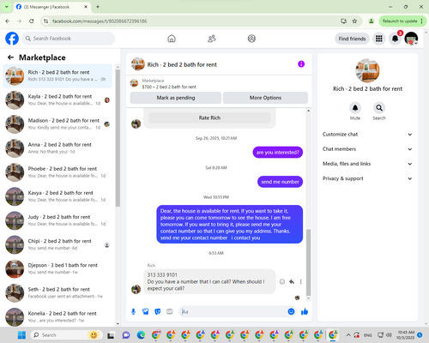Click Mark as pending button
The image size is (429, 343).
(176, 98)
